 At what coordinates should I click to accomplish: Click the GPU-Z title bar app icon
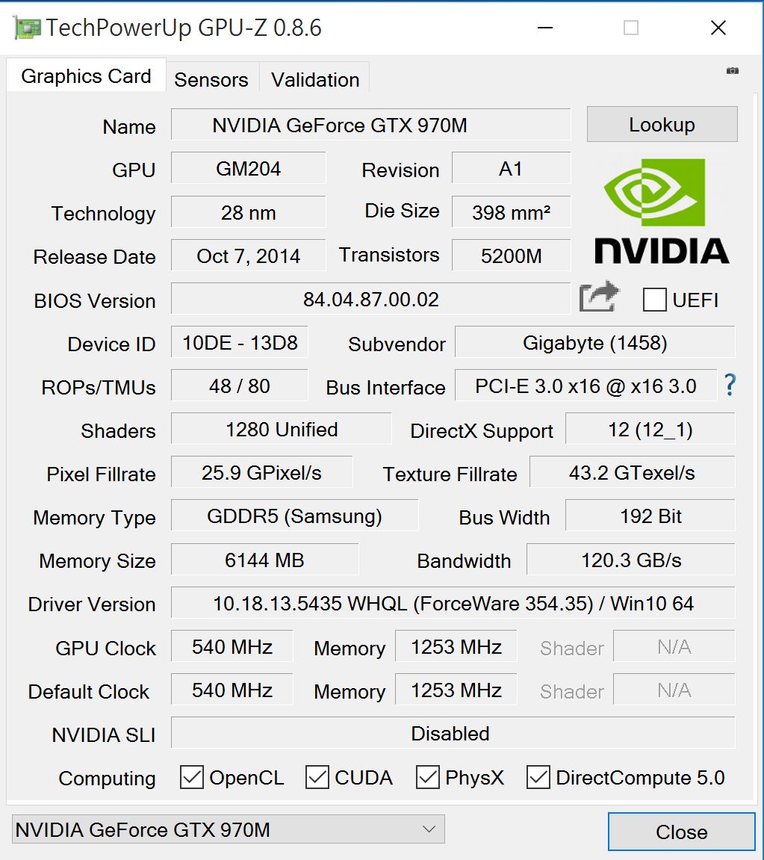(27, 28)
